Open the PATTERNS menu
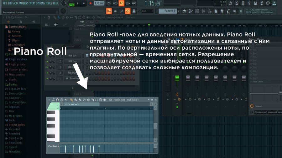 tap(23, 3)
